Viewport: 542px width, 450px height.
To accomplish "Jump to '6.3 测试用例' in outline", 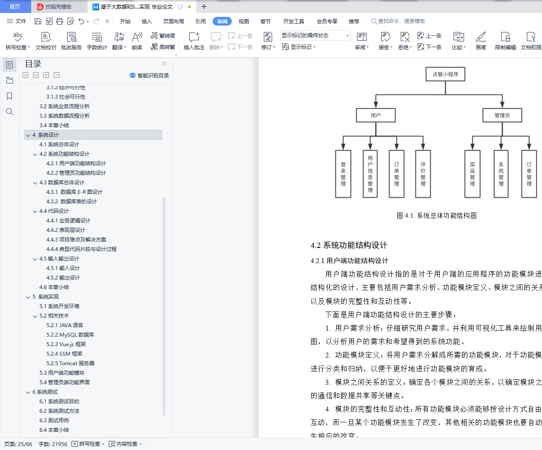I will [54, 421].
